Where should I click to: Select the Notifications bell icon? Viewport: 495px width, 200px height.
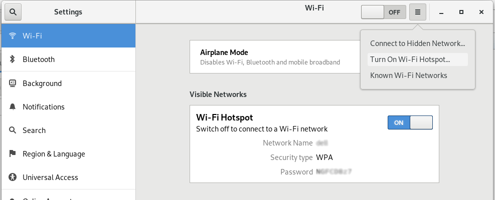click(13, 107)
